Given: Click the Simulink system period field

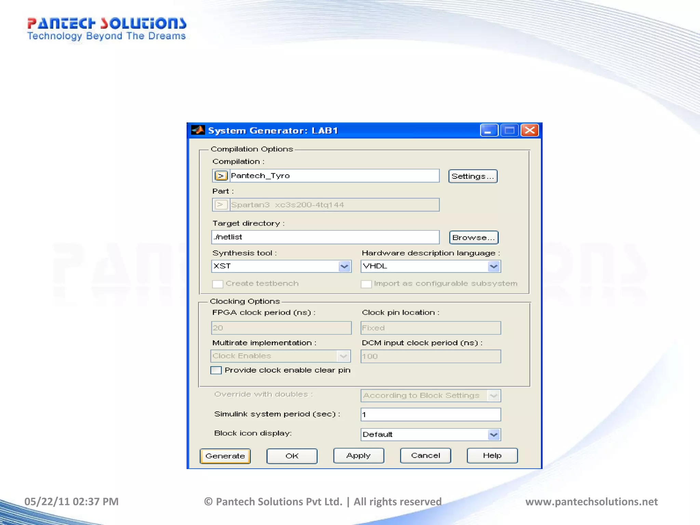Looking at the screenshot, I should click(x=431, y=415).
